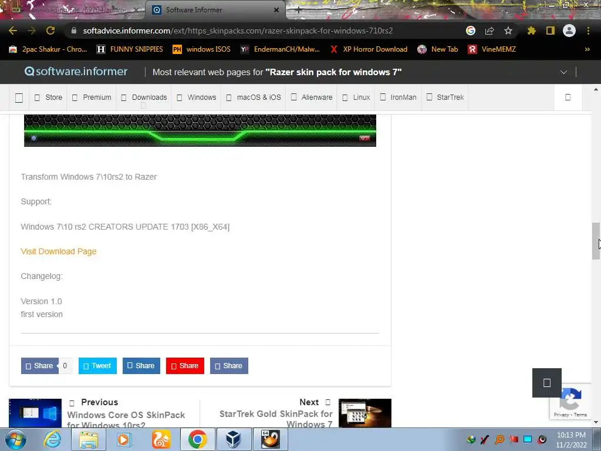Viewport: 601px width, 451px height.
Task: Open the 2pac Shakur bookmark
Action: pyautogui.click(x=48, y=49)
